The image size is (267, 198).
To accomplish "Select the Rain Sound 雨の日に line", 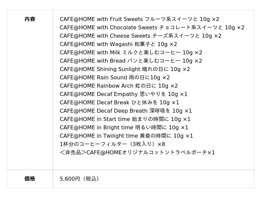I will click(x=115, y=78).
